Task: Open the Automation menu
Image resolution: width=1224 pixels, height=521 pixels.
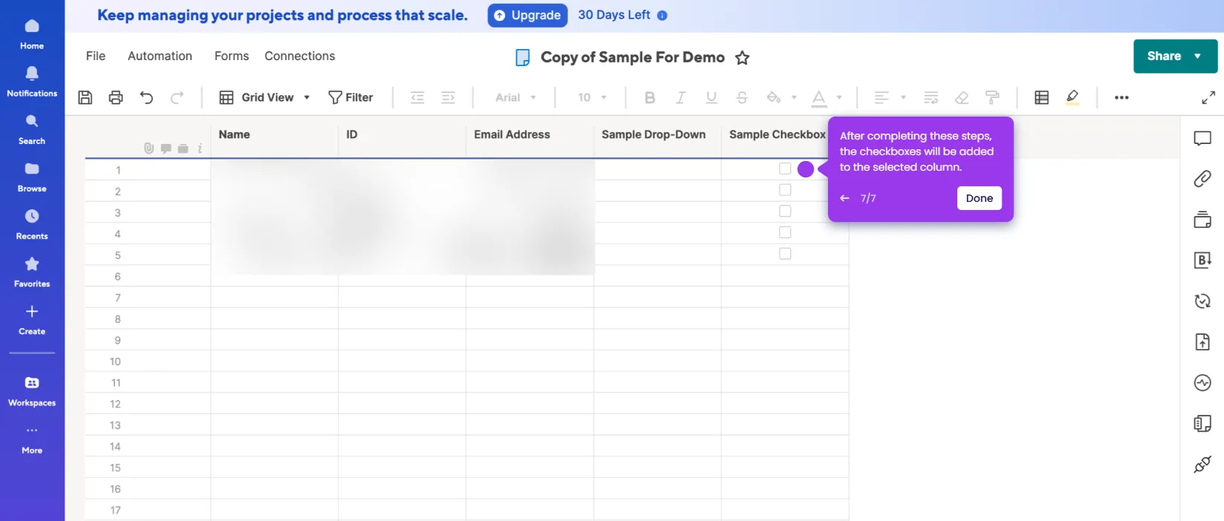Action: (x=160, y=56)
